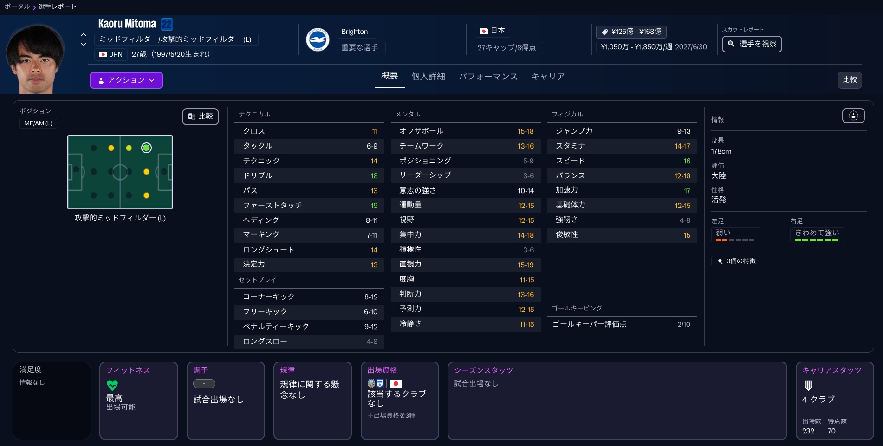Click the price tag transfer value icon
This screenshot has width=883, height=446.
point(604,32)
